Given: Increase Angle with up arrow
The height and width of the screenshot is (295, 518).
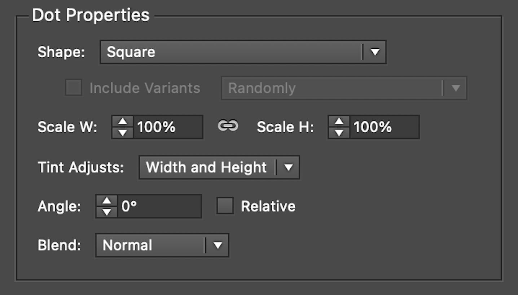Looking at the screenshot, I should (x=107, y=201).
